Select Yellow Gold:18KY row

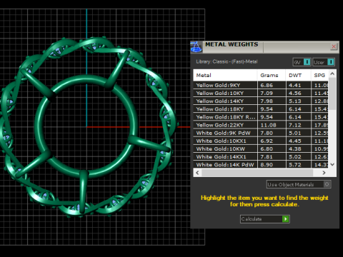pyautogui.click(x=261, y=109)
